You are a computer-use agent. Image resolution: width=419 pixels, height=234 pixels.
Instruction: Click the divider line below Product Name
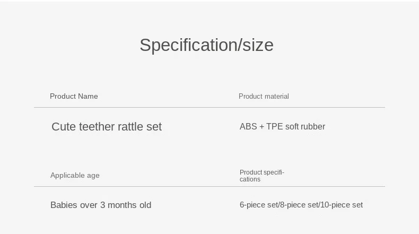pos(210,108)
